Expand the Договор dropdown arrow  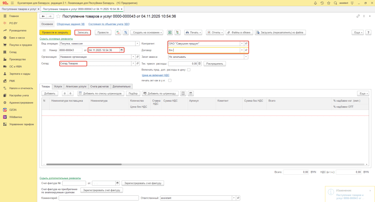[242, 50]
